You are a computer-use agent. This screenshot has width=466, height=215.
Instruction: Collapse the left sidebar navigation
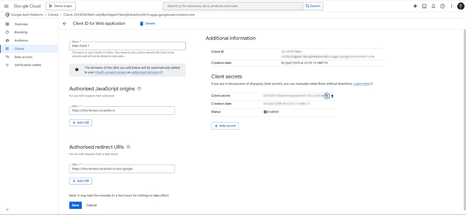point(7,209)
